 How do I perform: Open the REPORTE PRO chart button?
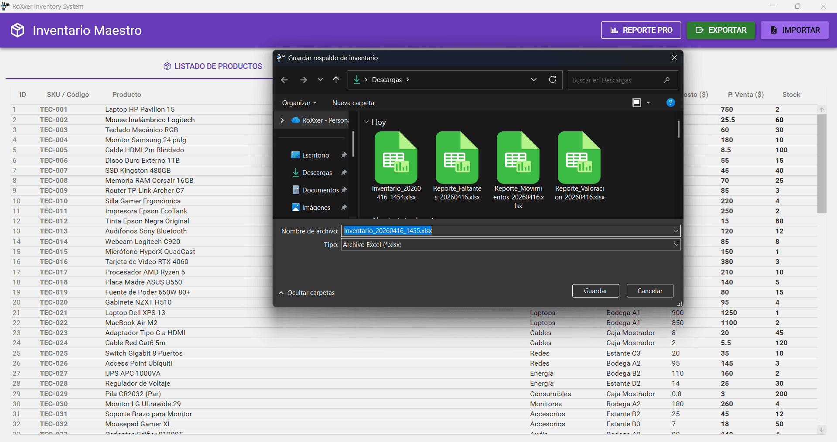point(641,30)
